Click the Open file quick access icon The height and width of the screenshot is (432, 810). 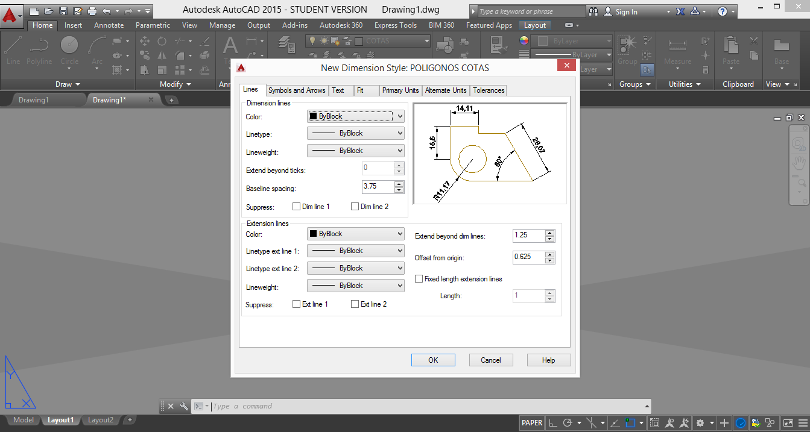tap(48, 11)
